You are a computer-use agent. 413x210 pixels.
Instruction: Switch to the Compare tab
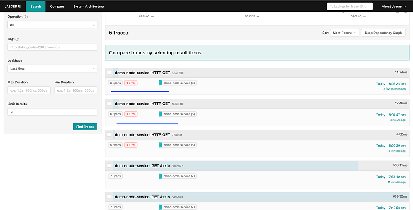pyautogui.click(x=57, y=7)
